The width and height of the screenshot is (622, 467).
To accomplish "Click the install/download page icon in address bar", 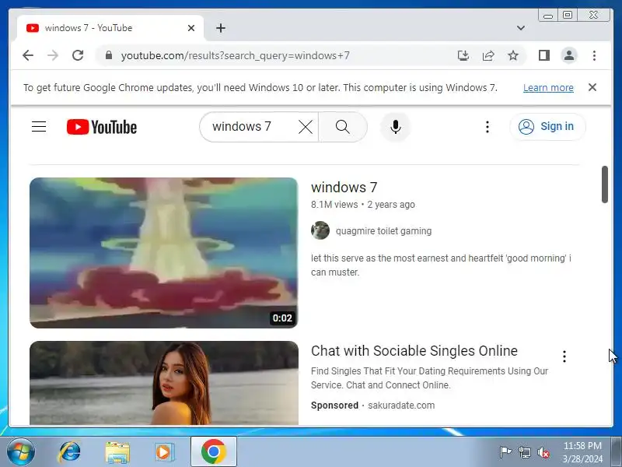I will pos(463,55).
